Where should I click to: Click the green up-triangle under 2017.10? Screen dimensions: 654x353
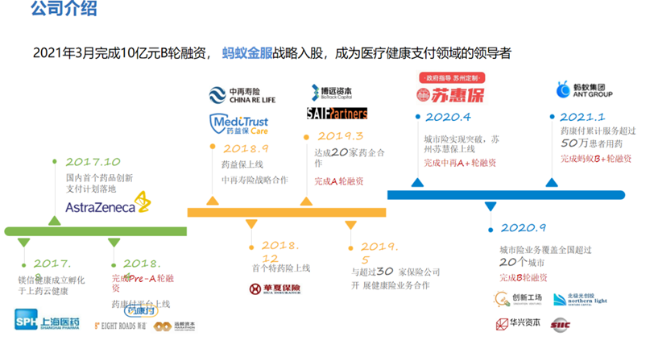54,221
